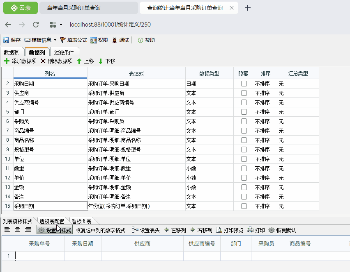Check 隐藏 box for 商品名称 row
This screenshot has height=272, width=350.
pos(244,140)
